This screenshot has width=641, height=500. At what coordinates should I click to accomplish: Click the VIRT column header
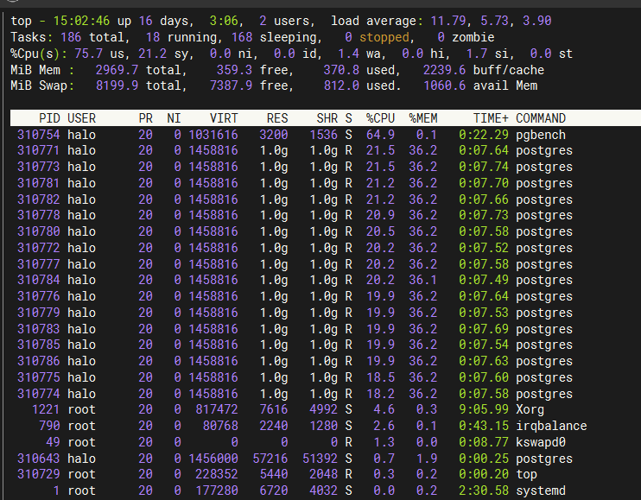tap(224, 118)
